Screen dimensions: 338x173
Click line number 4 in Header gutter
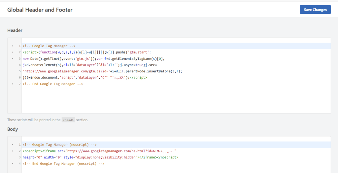coord(19,65)
